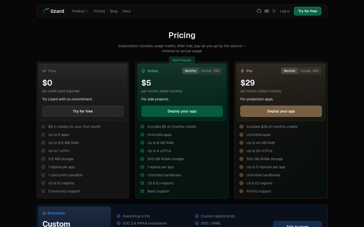
Task: Open the Blog nav link
Action: pyautogui.click(x=114, y=11)
